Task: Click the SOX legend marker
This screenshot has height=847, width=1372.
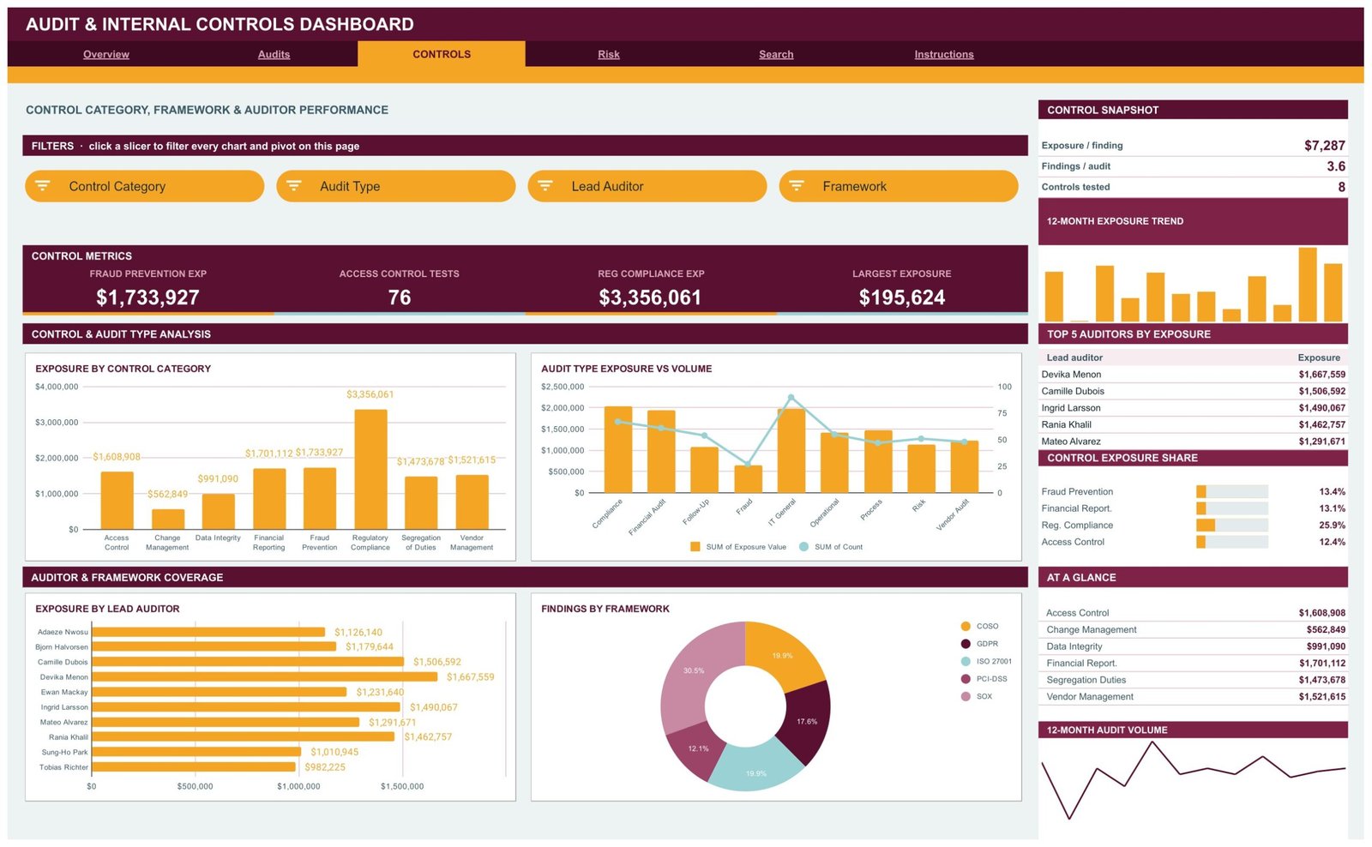Action: (966, 696)
